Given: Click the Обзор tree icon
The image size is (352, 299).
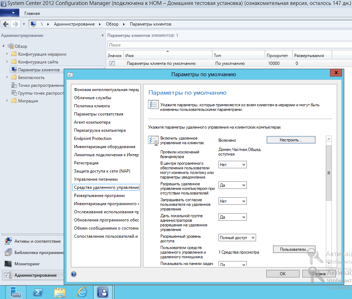Looking at the screenshot, I should 11,46.
